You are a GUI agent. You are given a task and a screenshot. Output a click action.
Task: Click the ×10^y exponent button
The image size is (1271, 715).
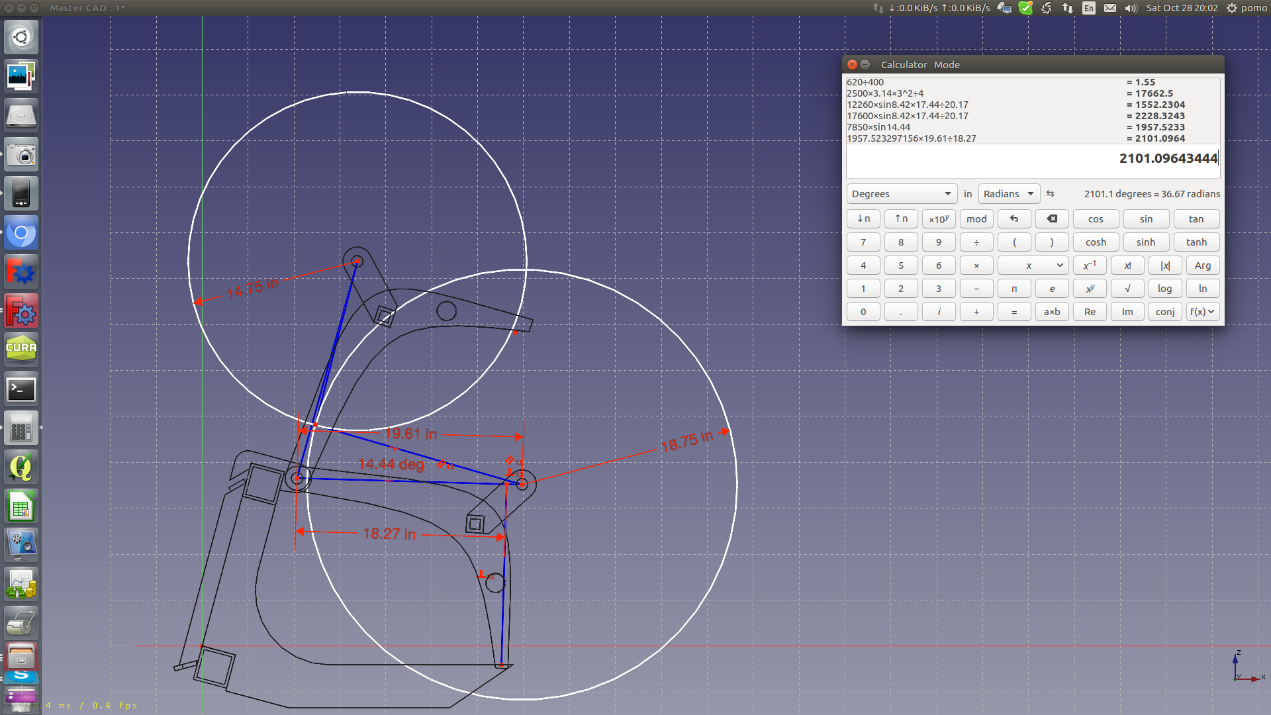(939, 219)
